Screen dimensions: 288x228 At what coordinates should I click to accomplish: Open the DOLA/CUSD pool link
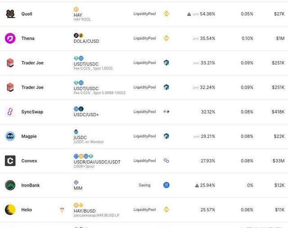click(86, 41)
